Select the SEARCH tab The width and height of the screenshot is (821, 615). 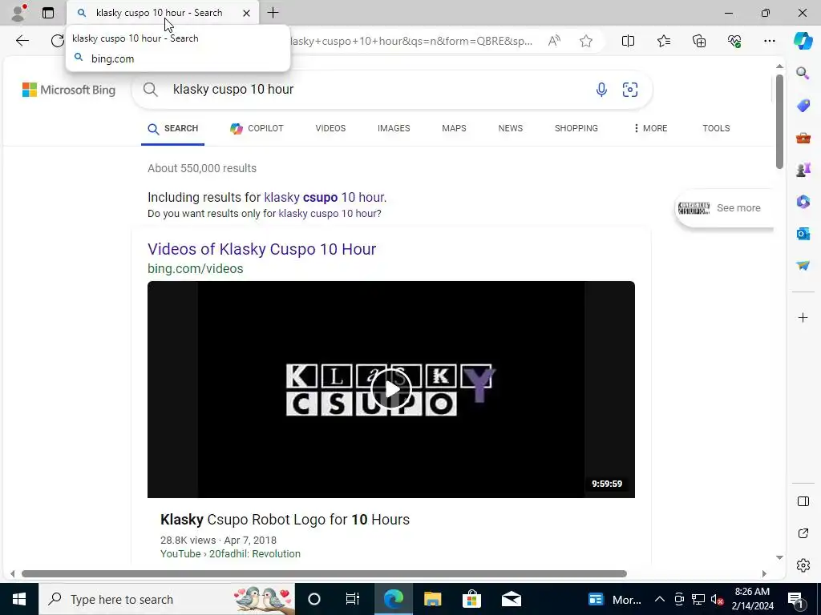(173, 129)
